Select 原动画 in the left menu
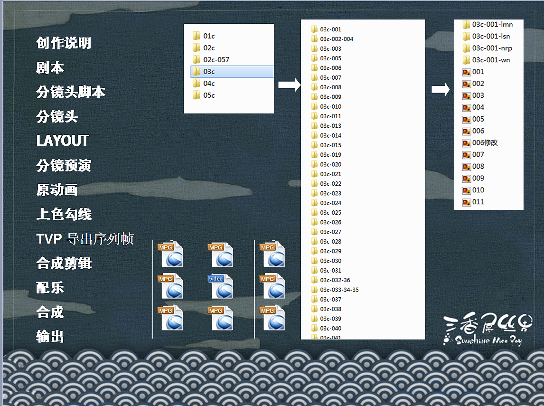Image resolution: width=544 pixels, height=406 pixels. 57,189
